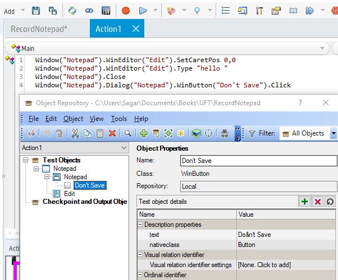Click the ALM connection swirl icon
338x280 pixels.
tap(72, 10)
